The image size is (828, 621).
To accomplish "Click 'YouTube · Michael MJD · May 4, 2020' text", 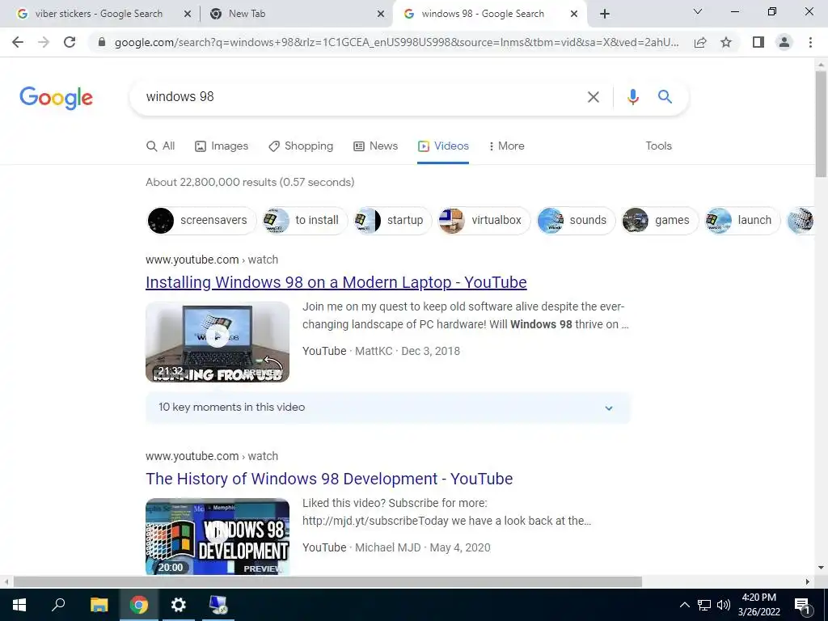I will click(x=396, y=547).
